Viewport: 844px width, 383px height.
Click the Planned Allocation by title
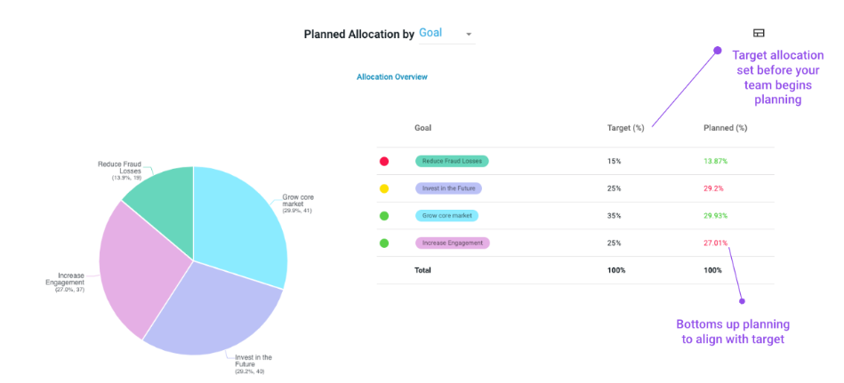[x=359, y=35]
